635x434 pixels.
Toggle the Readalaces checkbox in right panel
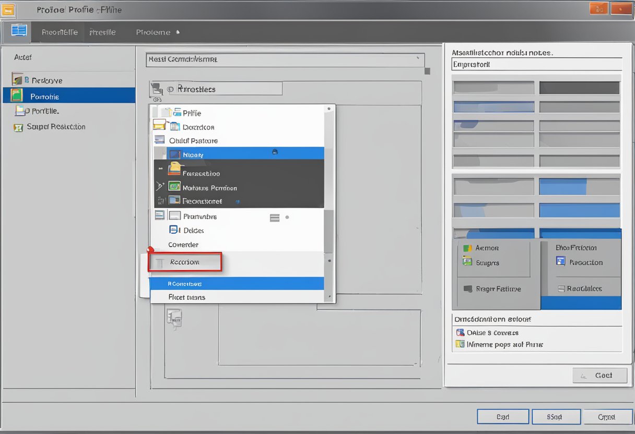coord(561,288)
